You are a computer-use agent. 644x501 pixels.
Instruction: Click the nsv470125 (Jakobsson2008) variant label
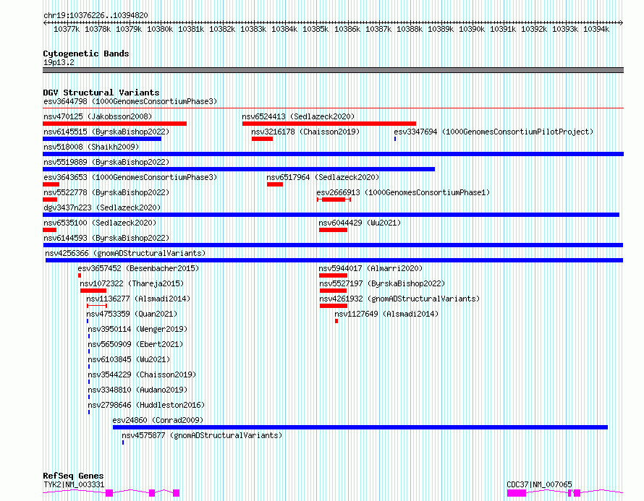(98, 116)
